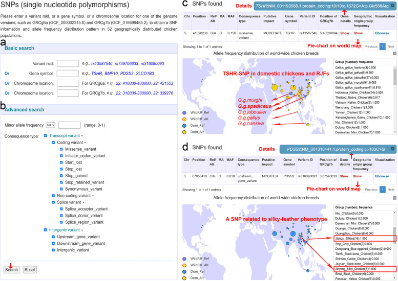
Task: Click the large blue pie chart on PDSS2 map
Action: tap(293, 233)
